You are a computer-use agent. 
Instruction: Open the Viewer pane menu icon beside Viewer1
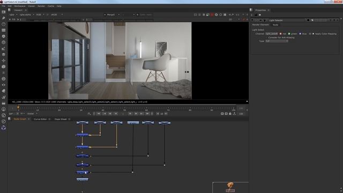tap(10, 10)
